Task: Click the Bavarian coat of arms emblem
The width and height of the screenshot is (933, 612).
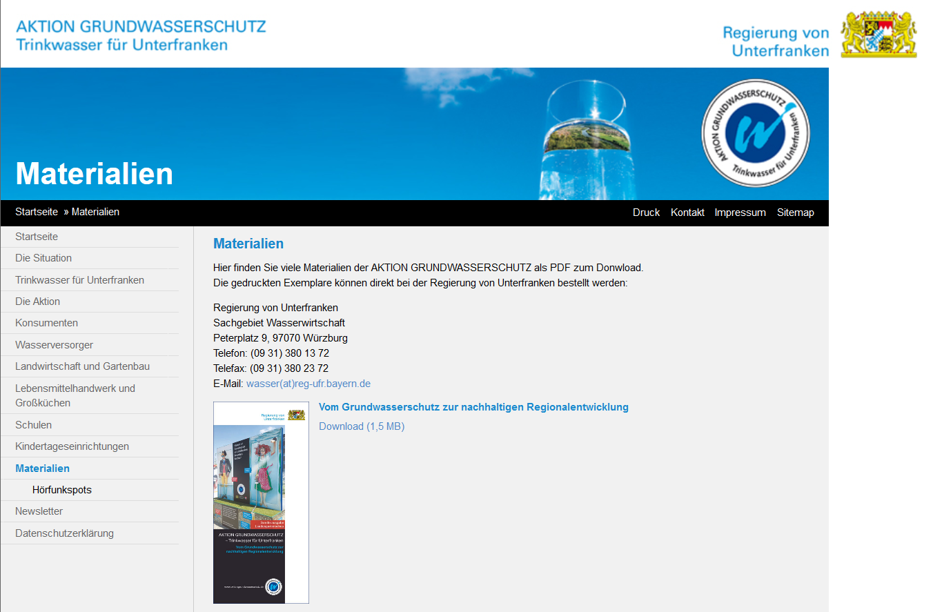Action: [878, 34]
